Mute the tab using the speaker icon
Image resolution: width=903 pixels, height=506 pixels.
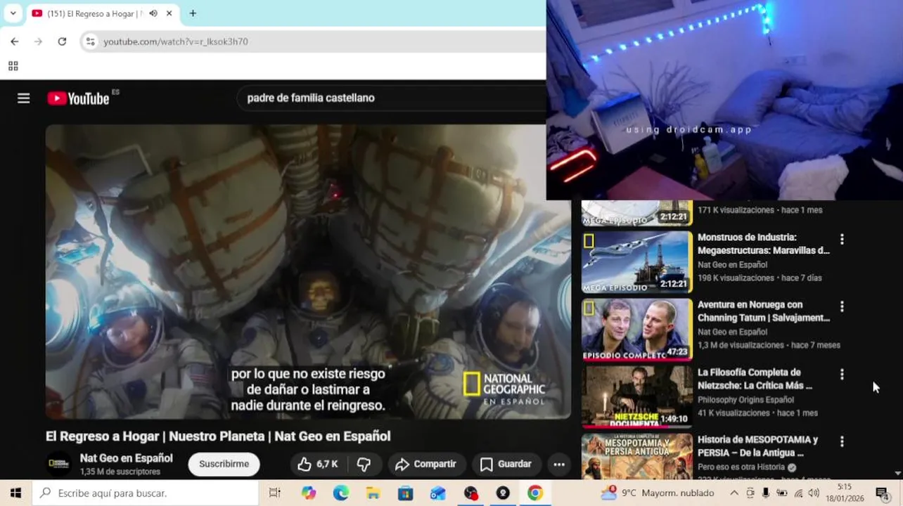coord(153,13)
